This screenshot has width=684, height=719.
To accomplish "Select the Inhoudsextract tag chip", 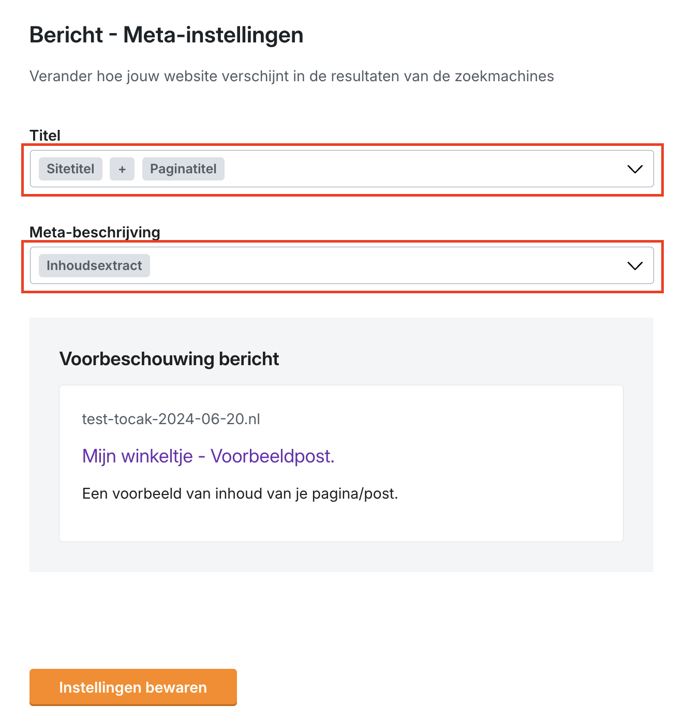I will [94, 266].
